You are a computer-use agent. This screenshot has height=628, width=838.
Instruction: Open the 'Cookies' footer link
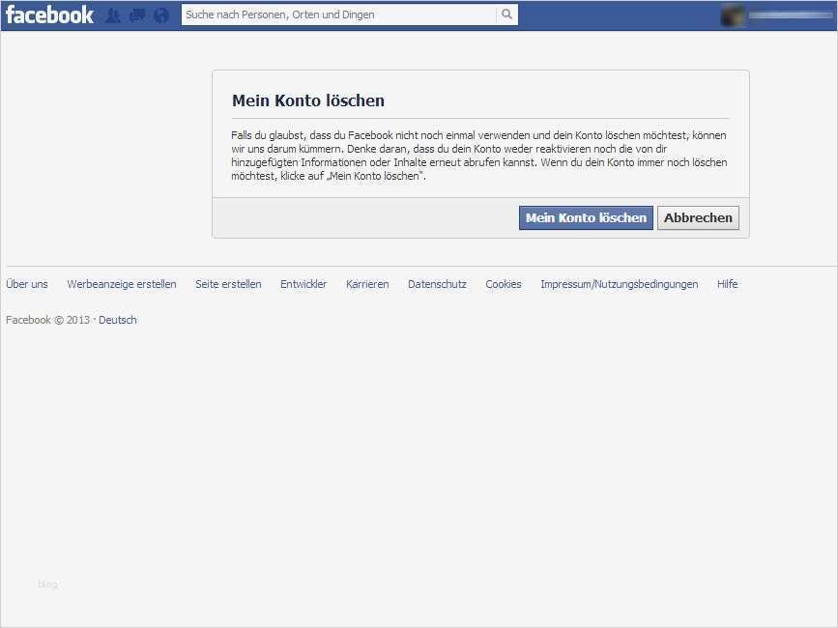503,284
